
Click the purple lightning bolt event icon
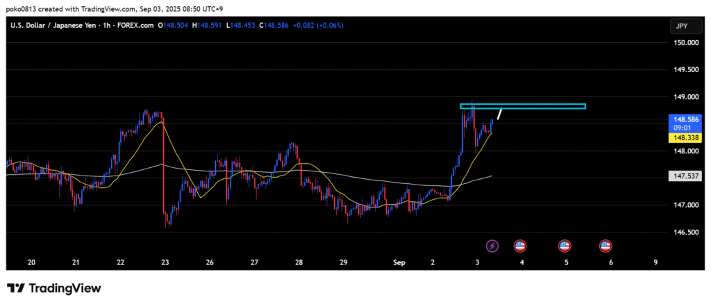pos(492,246)
